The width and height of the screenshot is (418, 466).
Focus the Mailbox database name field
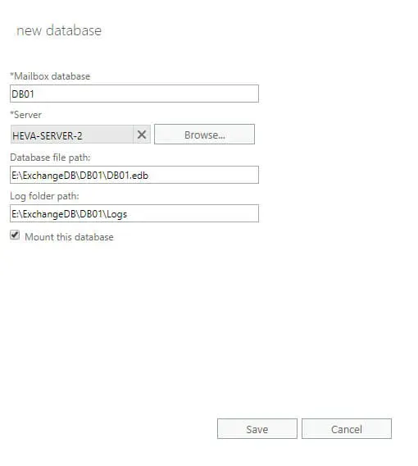click(x=134, y=94)
